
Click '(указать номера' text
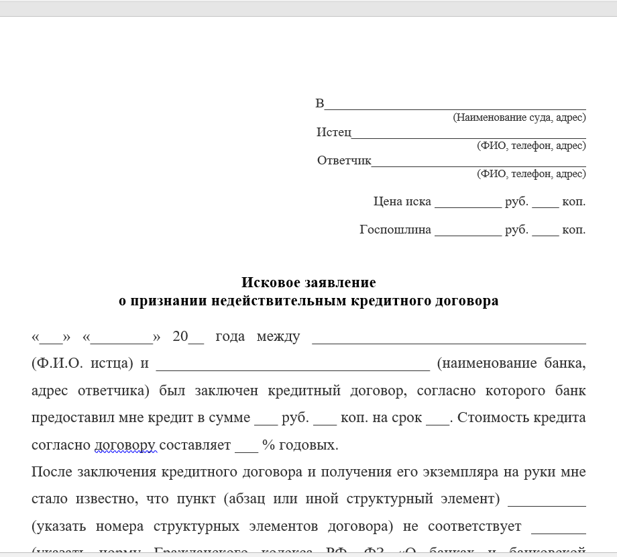point(87,527)
